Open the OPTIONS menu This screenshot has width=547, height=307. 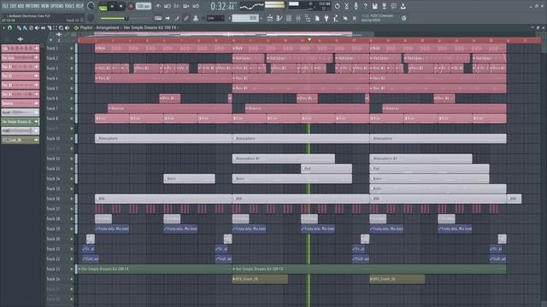[57, 6]
